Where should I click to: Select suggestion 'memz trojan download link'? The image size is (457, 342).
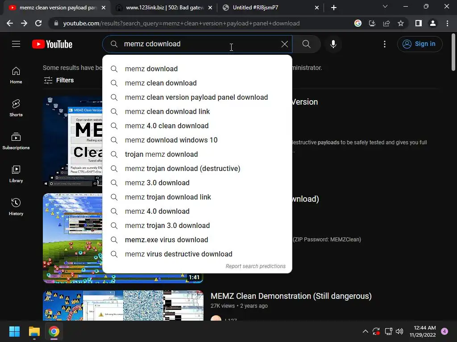pos(197,197)
